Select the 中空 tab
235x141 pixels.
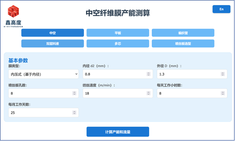pyautogui.click(x=53, y=33)
